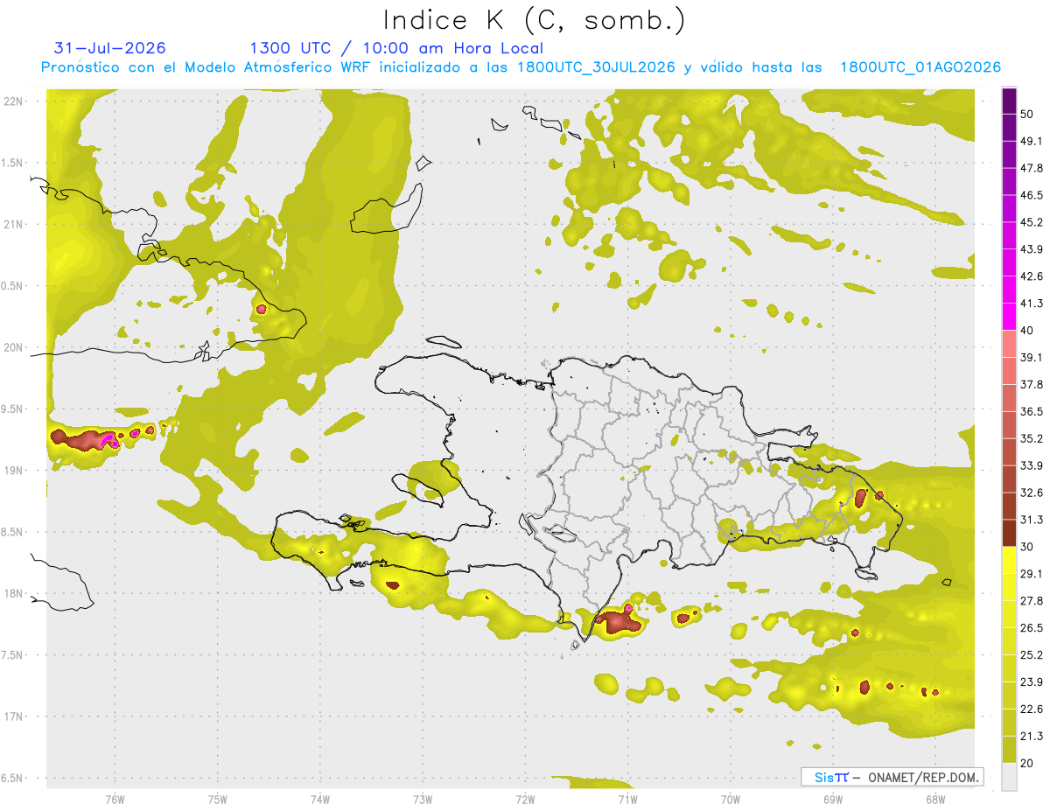The height and width of the screenshot is (811, 1050).
Task: Click the colorbar label "45.2"
Action: pyautogui.click(x=1032, y=222)
